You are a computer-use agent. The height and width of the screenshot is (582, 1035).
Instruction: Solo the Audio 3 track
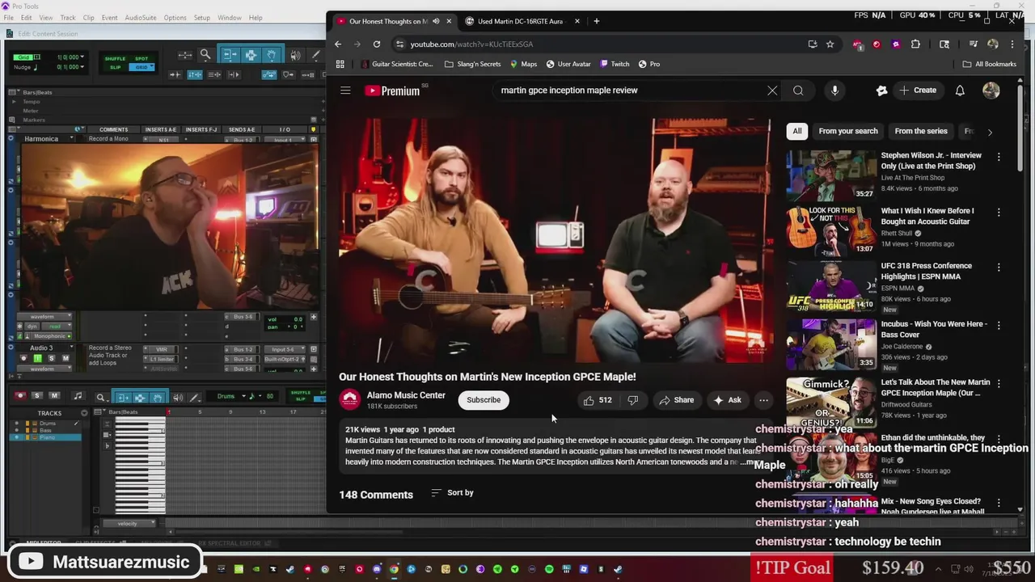[x=51, y=358]
